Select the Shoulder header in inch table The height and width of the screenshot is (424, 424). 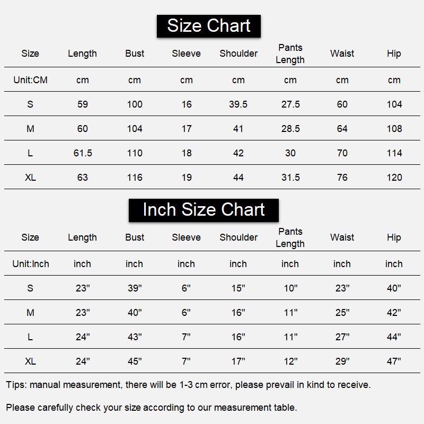[238, 237]
